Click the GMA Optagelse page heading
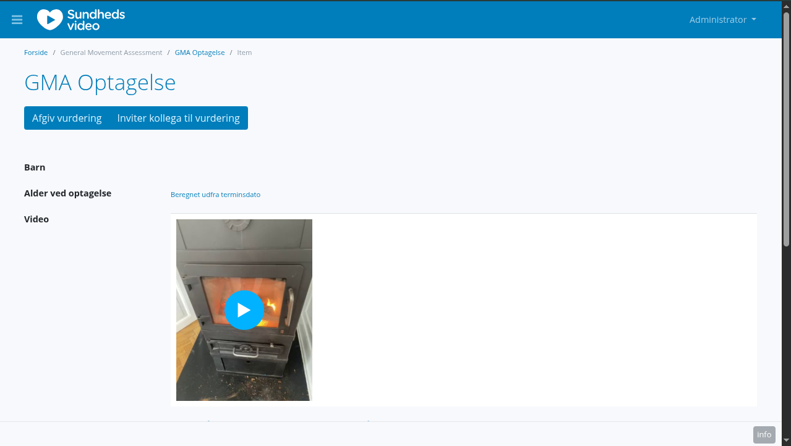The image size is (791, 446). click(x=100, y=83)
